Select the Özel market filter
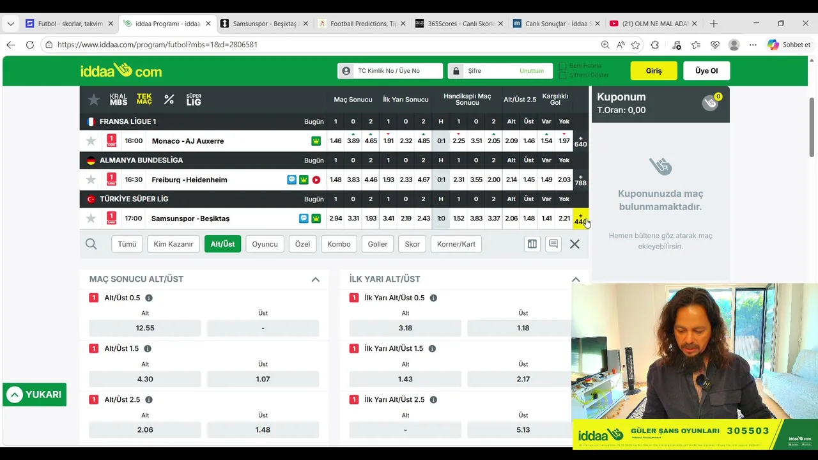The height and width of the screenshot is (460, 818). (302, 244)
